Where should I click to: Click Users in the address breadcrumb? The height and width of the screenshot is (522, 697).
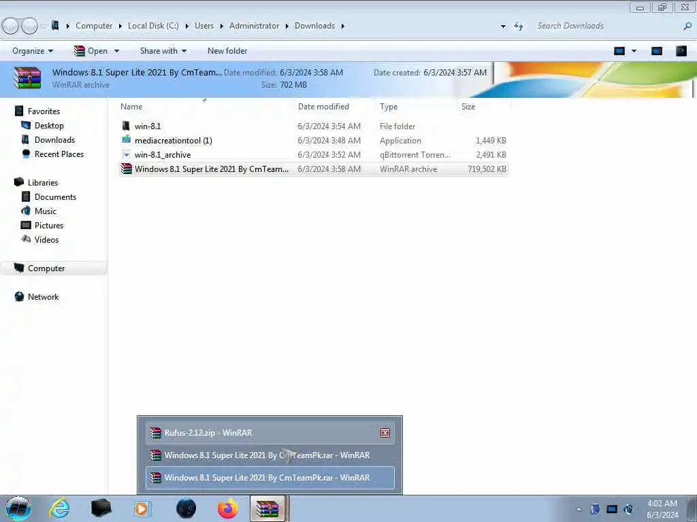[x=204, y=27]
